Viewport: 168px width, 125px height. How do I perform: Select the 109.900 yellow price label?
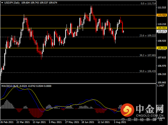pos(162,28)
